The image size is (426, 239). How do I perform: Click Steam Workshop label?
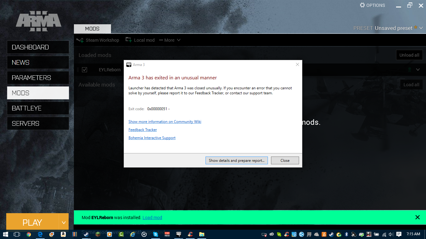tap(102, 40)
